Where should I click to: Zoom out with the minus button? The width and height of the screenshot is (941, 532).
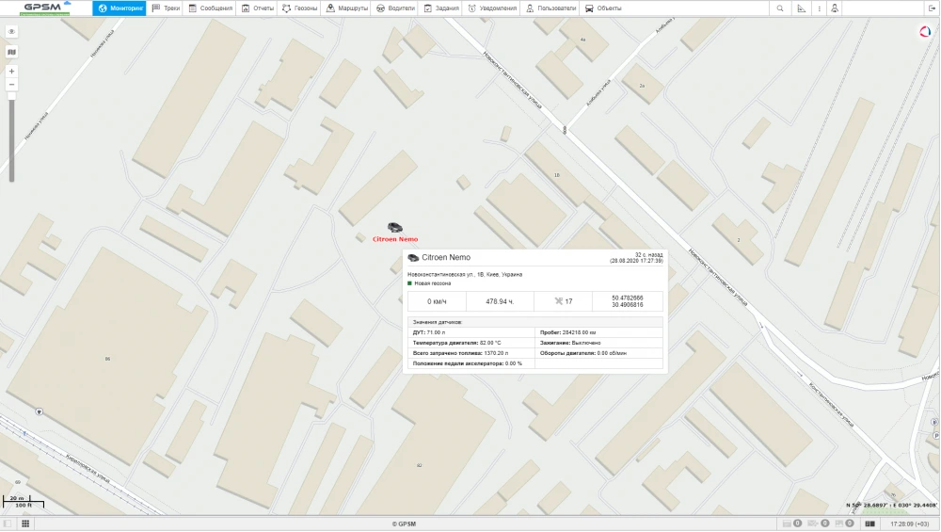(x=12, y=85)
